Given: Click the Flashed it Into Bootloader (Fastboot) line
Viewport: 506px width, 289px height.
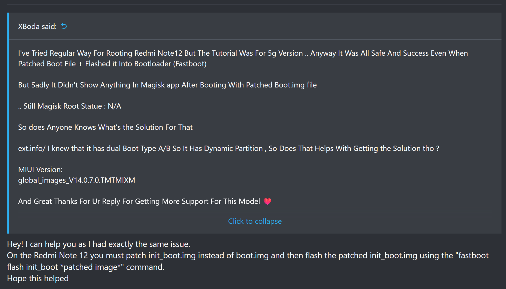Looking at the screenshot, I should 112,64.
